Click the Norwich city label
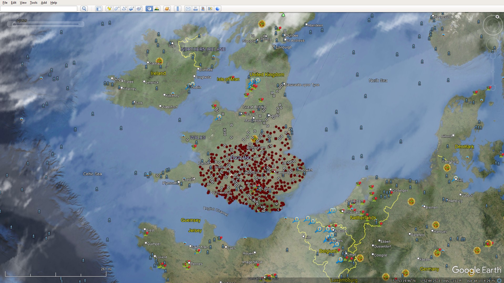 [306, 170]
